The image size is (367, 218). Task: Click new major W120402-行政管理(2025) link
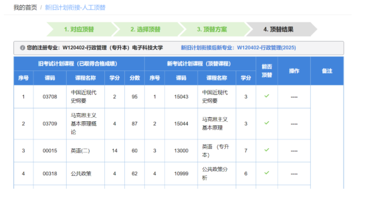pos(266,47)
